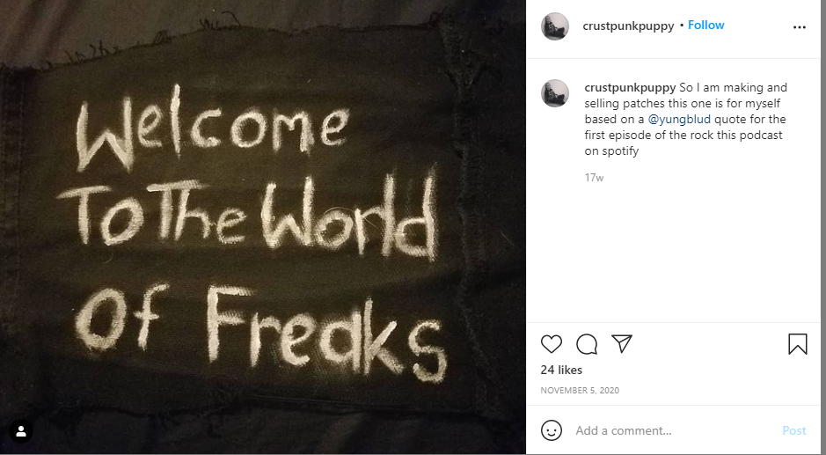Click the caption text about selling patches
Viewport: 826px width, 455px height.
[x=685, y=119]
